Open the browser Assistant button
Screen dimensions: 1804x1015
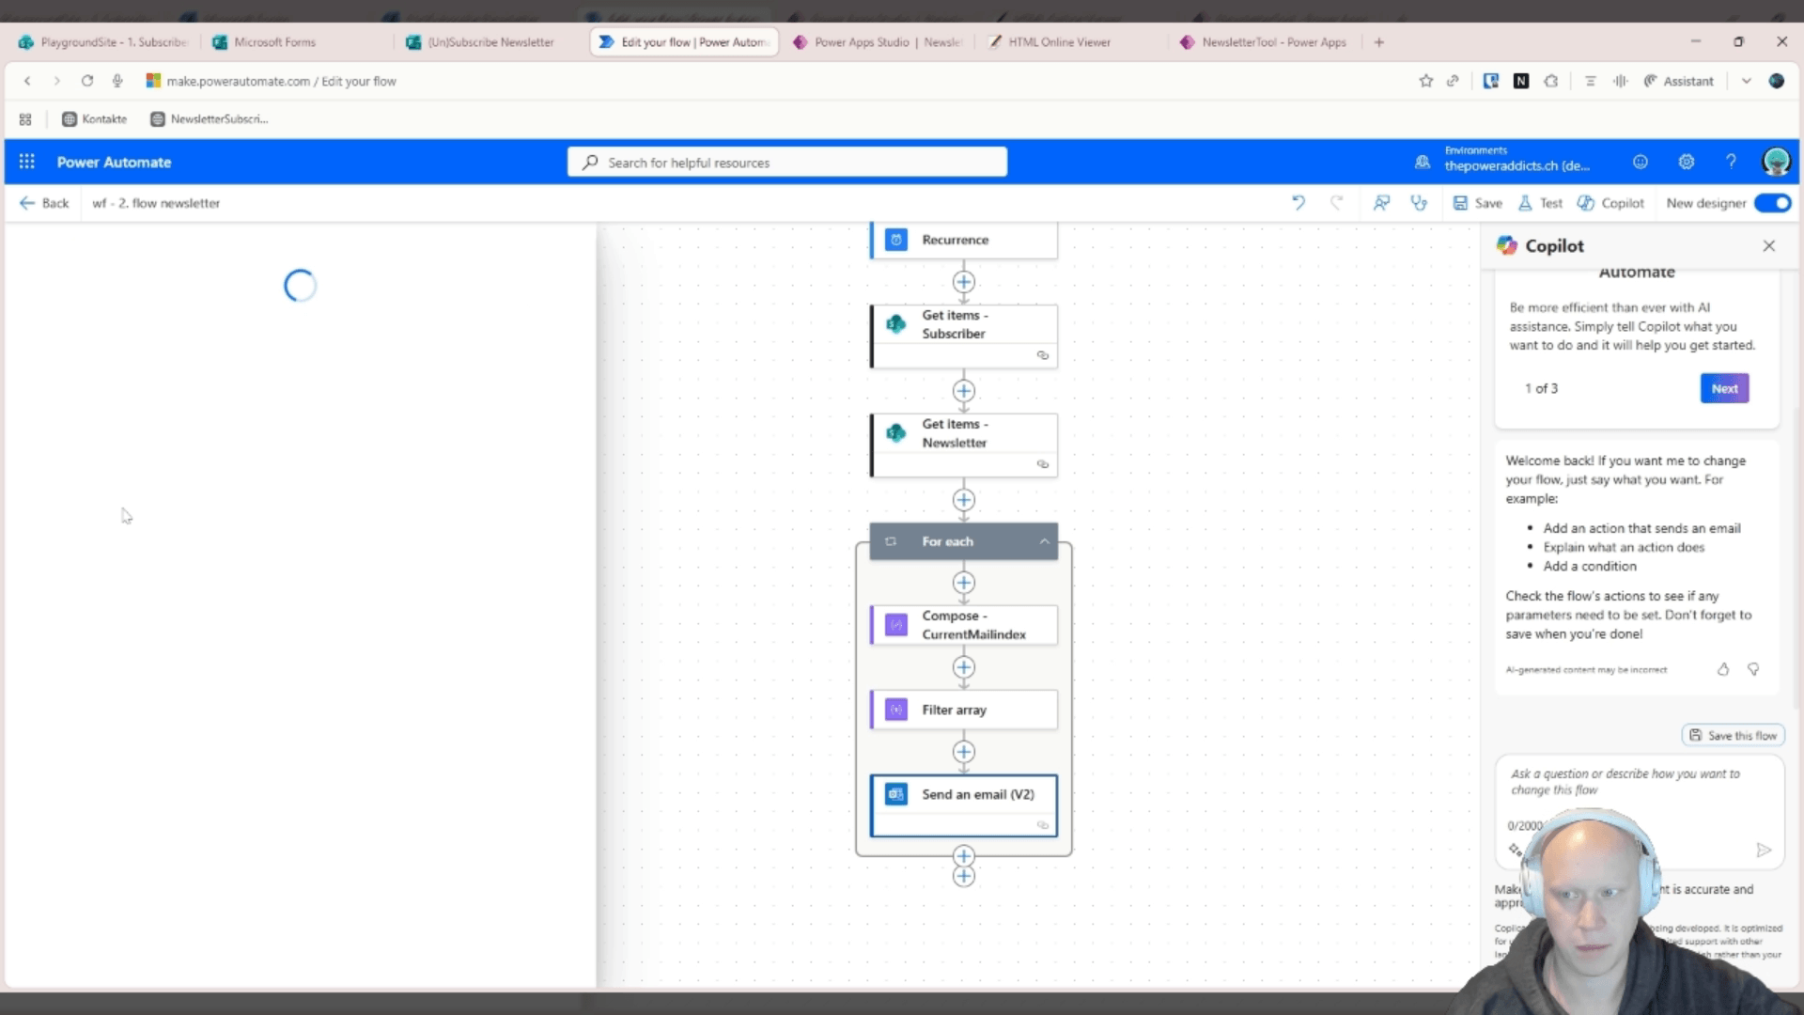tap(1678, 81)
